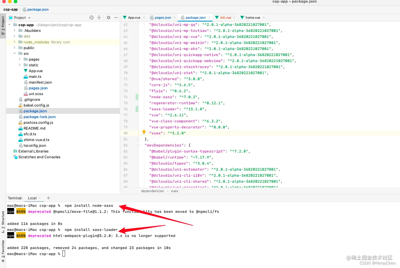This screenshot has height=268, width=400.
Task: Expand the pages folder
Action: click(x=20, y=59)
